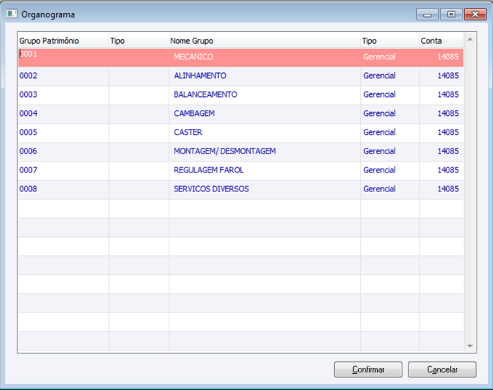The height and width of the screenshot is (390, 493).
Task: Click conta 14085 in the CASTER row
Action: click(448, 132)
